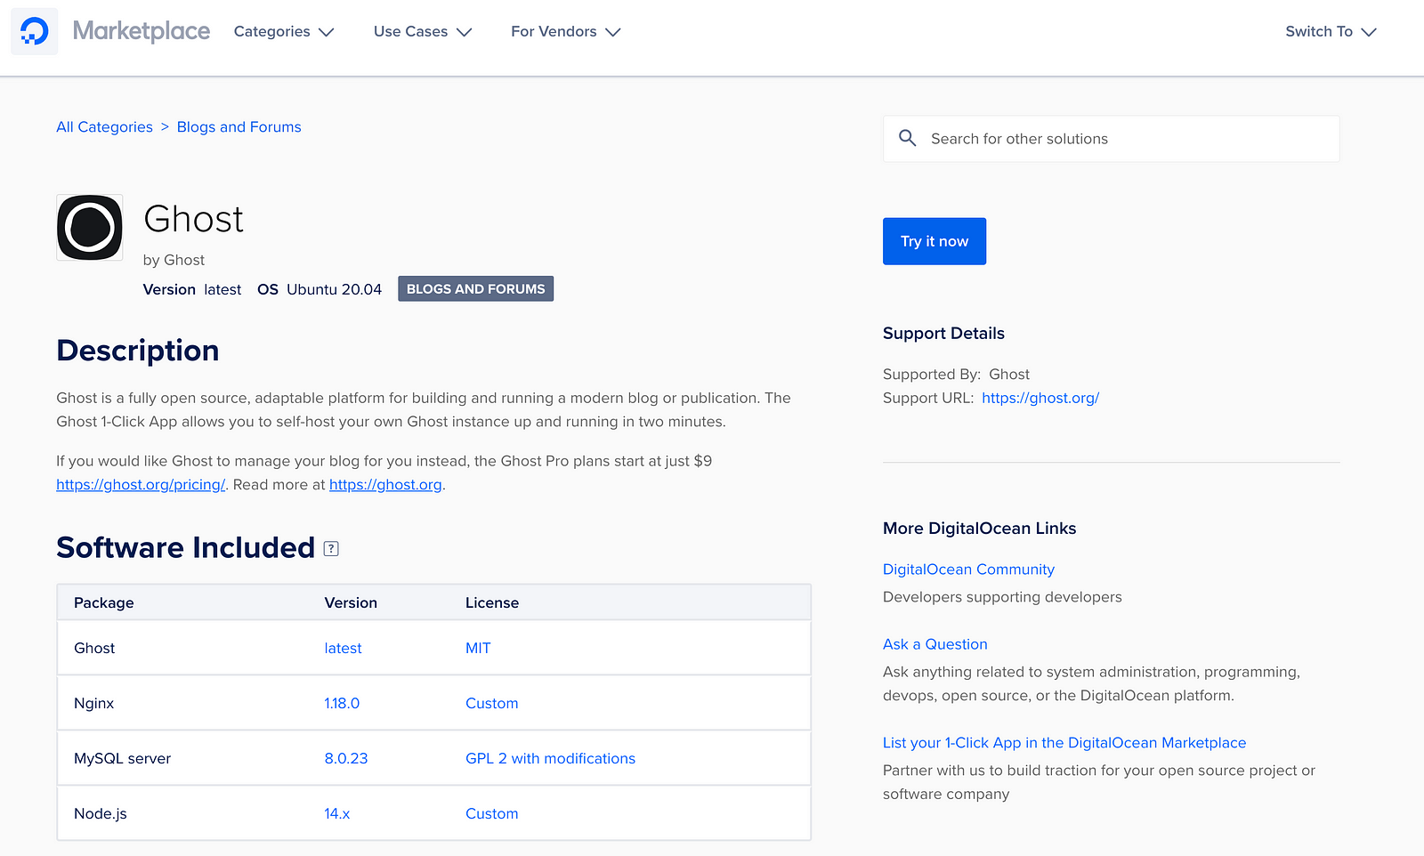
Task: Click the Try it now button
Action: [934, 241]
